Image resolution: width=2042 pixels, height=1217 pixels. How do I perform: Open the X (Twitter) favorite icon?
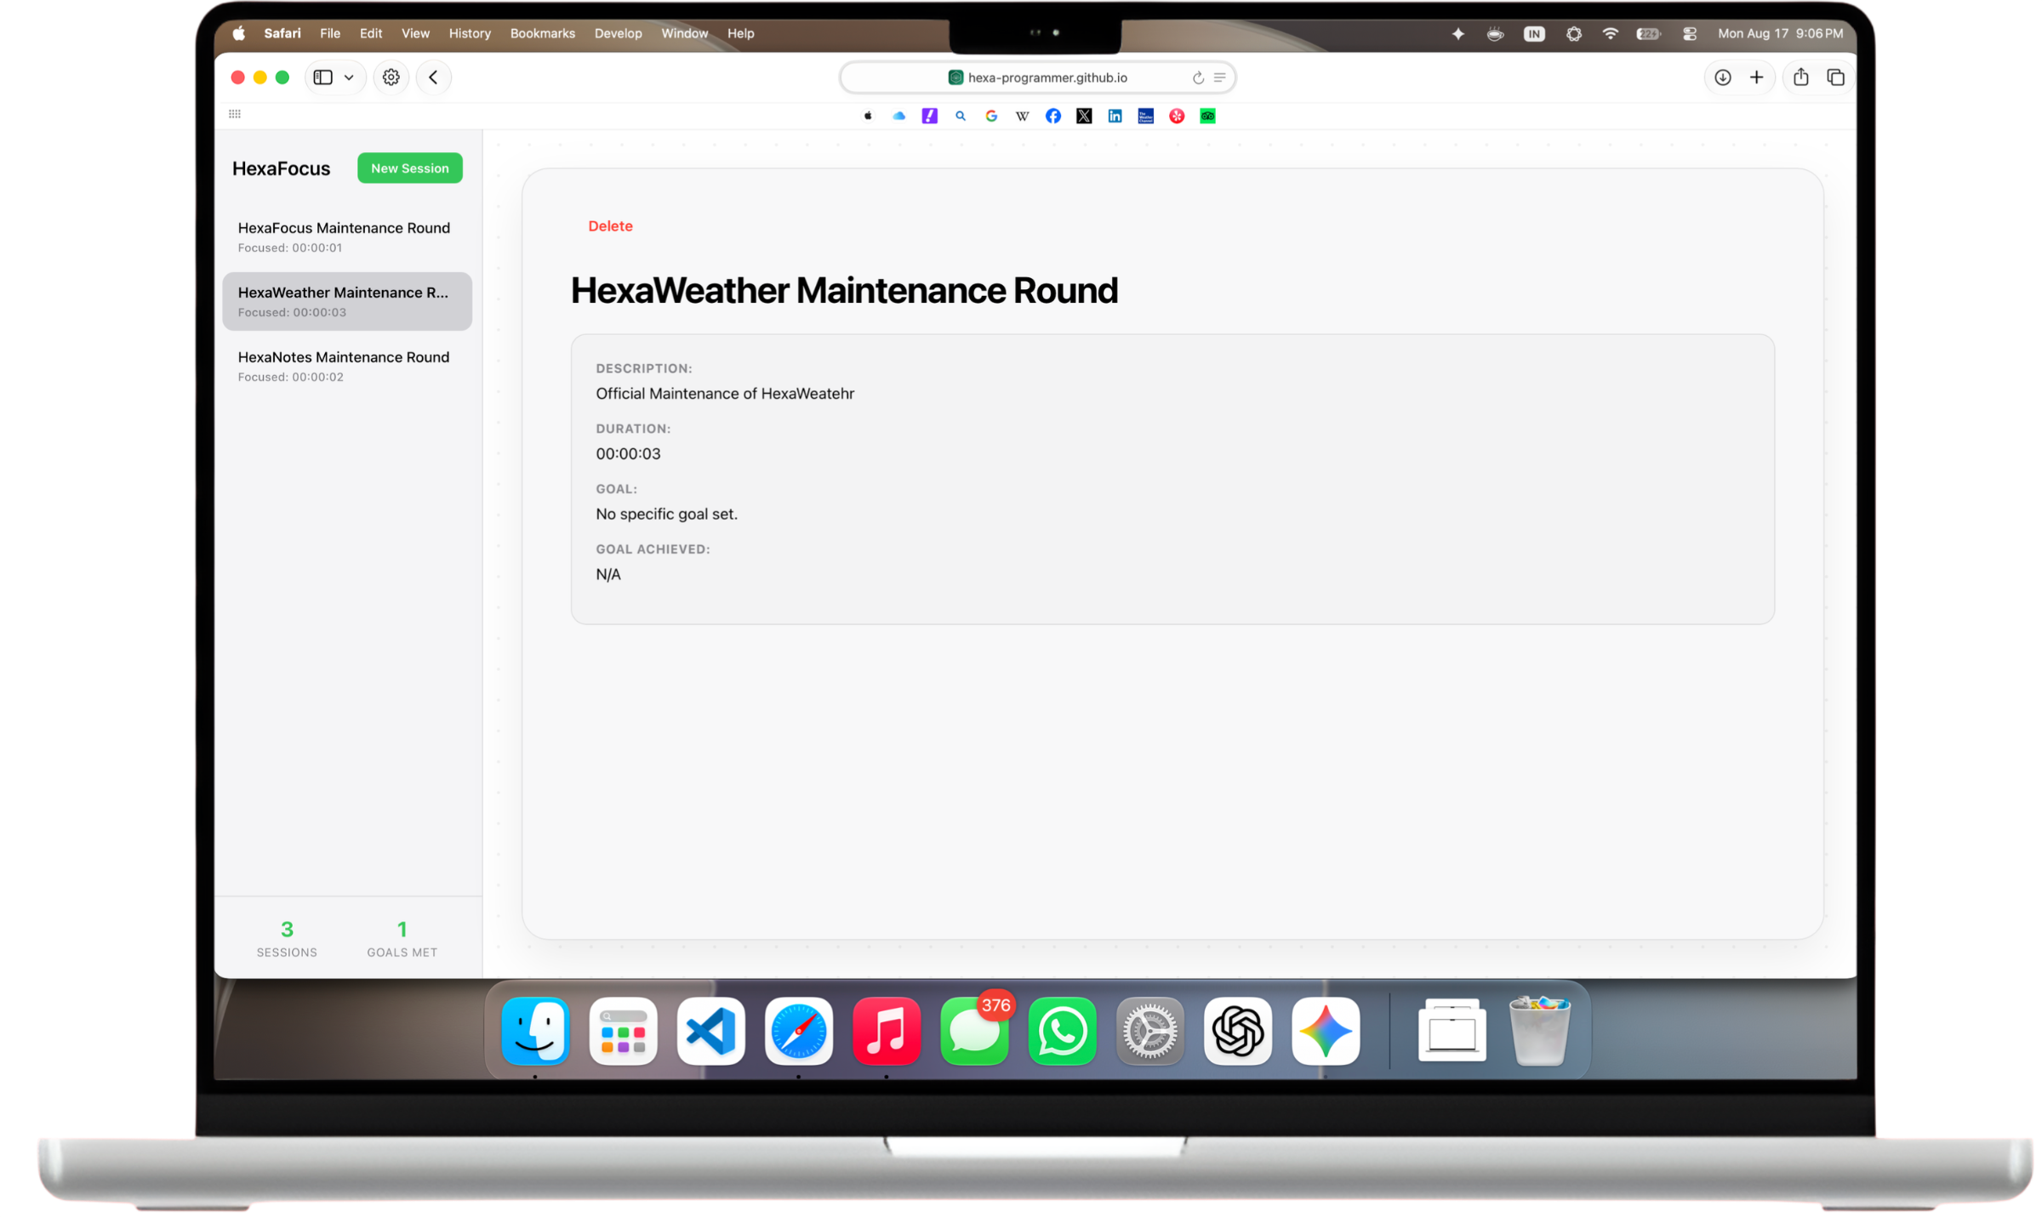point(1084,116)
